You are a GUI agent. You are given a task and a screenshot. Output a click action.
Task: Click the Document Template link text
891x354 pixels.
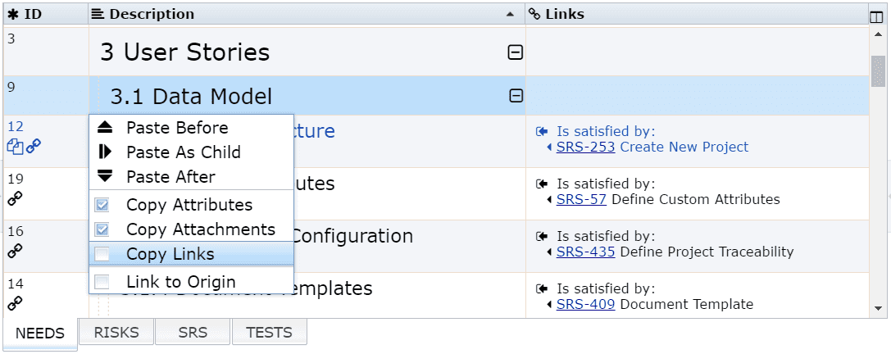click(x=686, y=304)
